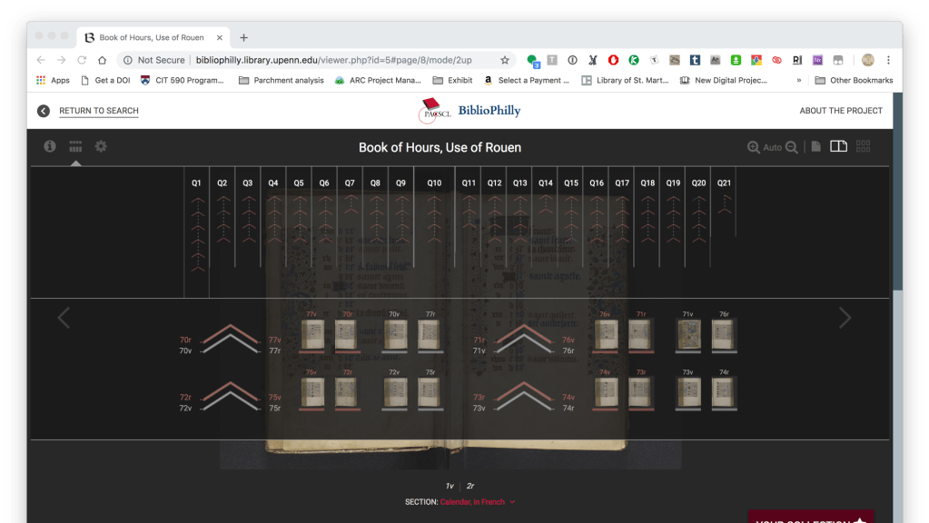Expand the Section Calendar in French dropdown
Image resolution: width=929 pixels, height=523 pixels.
click(x=512, y=502)
